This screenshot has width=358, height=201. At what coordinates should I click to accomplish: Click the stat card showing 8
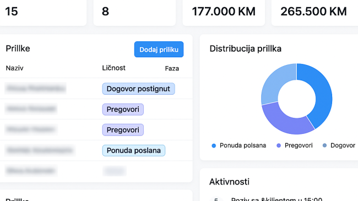[x=134, y=13]
